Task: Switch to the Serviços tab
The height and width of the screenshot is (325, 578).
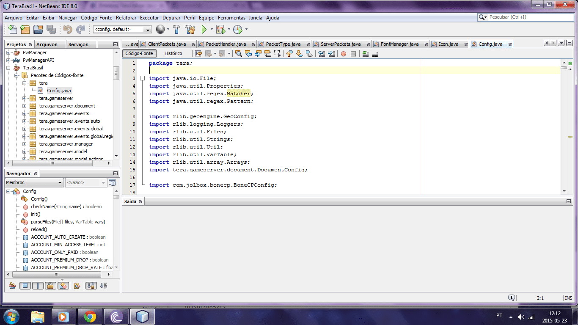Action: [x=78, y=44]
